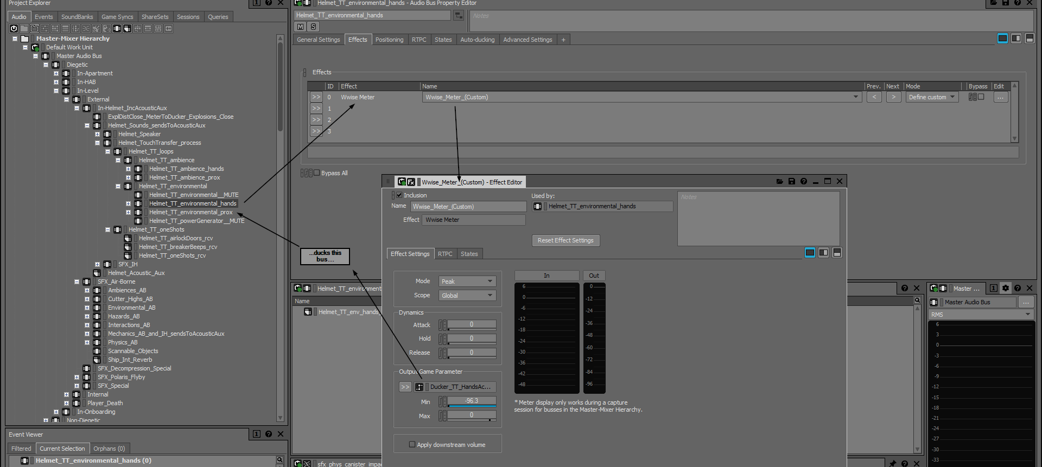Click the random/shuffle container filter icon
This screenshot has height=467, width=1042.
point(86,28)
